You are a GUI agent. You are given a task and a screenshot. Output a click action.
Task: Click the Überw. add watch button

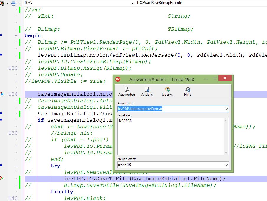pyautogui.click(x=167, y=92)
